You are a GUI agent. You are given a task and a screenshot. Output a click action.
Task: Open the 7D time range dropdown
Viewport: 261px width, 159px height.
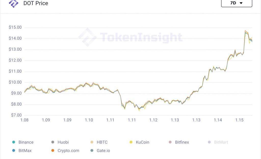coord(237,3)
